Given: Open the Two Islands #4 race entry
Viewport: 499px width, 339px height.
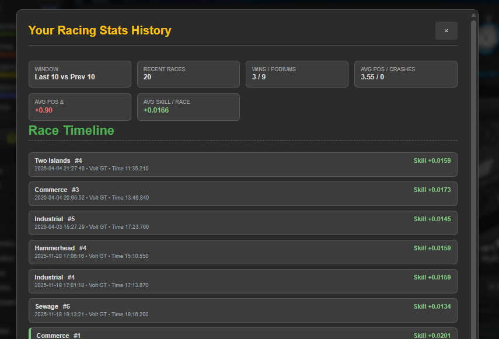Looking at the screenshot, I should click(x=243, y=165).
